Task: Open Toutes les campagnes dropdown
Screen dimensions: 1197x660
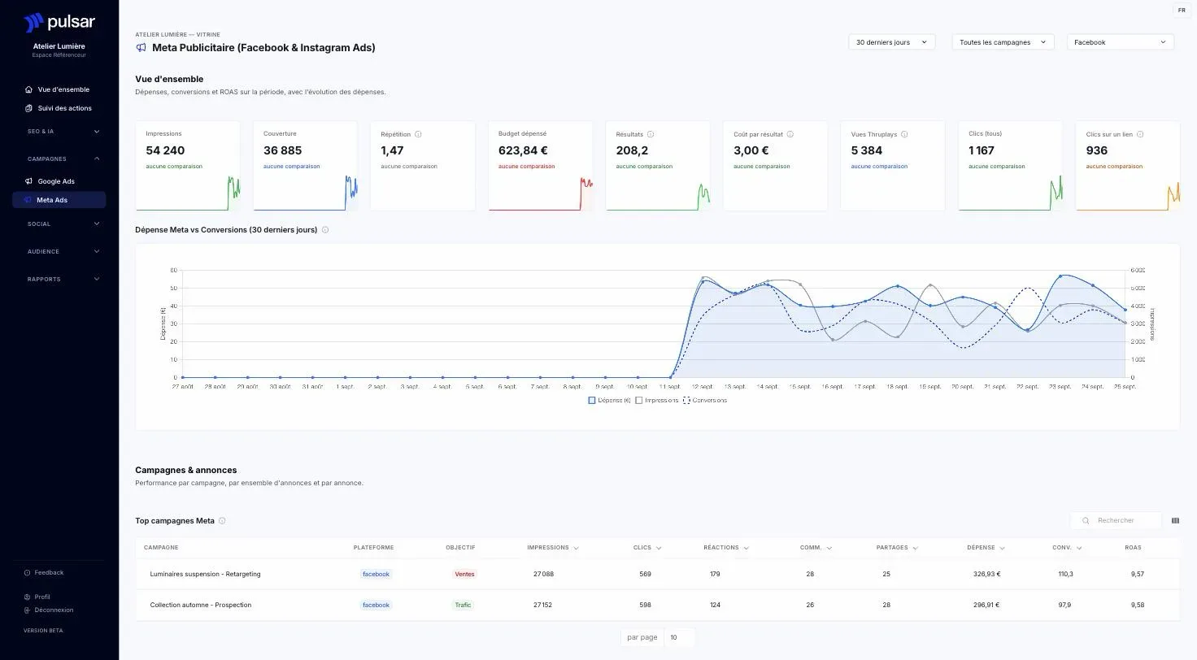Action: tap(1003, 42)
